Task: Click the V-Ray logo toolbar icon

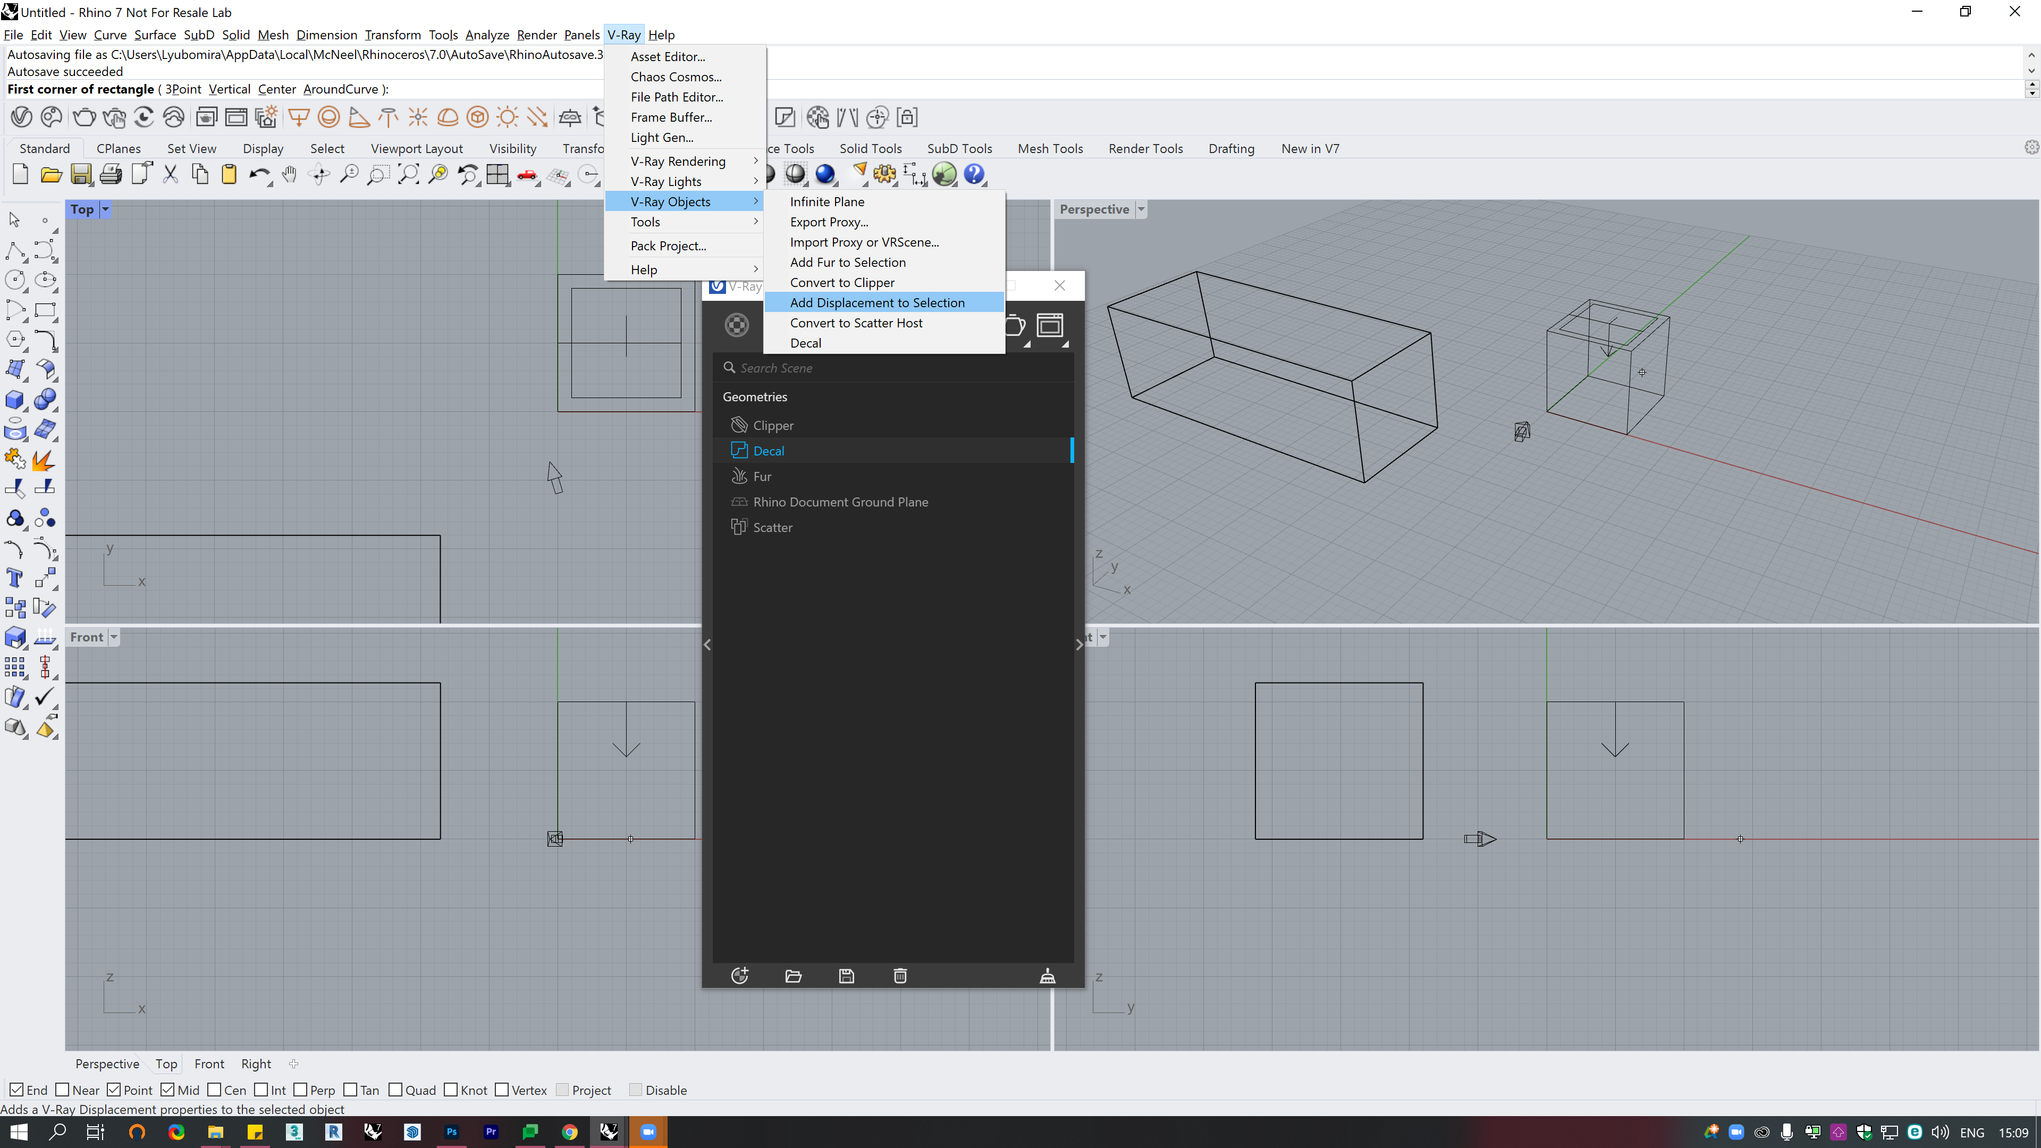Action: coord(21,117)
